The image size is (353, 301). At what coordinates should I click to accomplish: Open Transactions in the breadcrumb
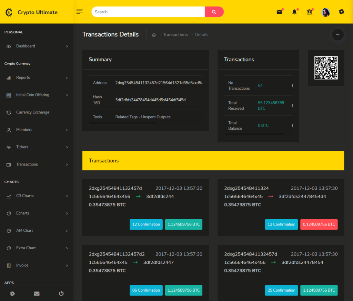[x=175, y=34]
